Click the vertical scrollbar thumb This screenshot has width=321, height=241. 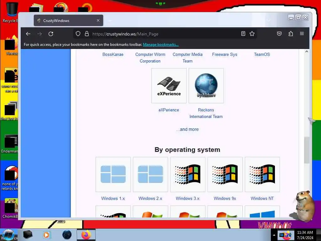(x=307, y=150)
